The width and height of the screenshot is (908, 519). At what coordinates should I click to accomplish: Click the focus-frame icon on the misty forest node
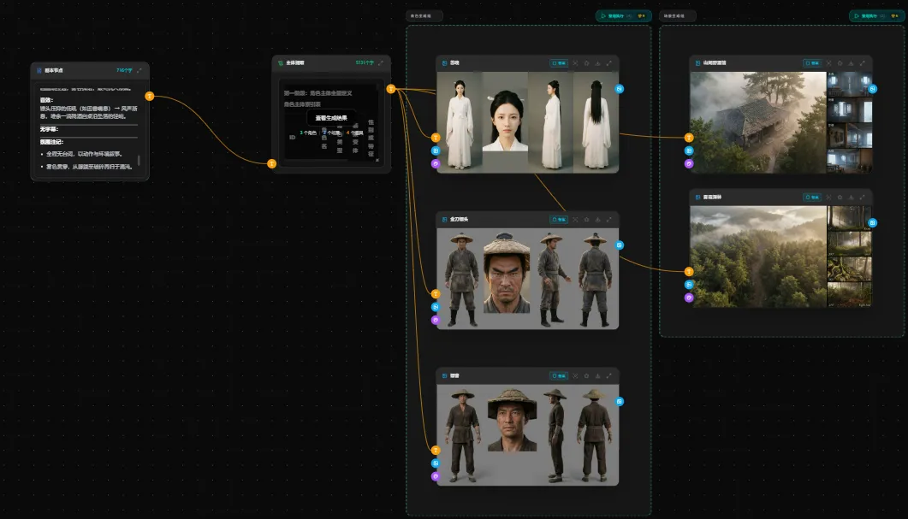tap(828, 198)
